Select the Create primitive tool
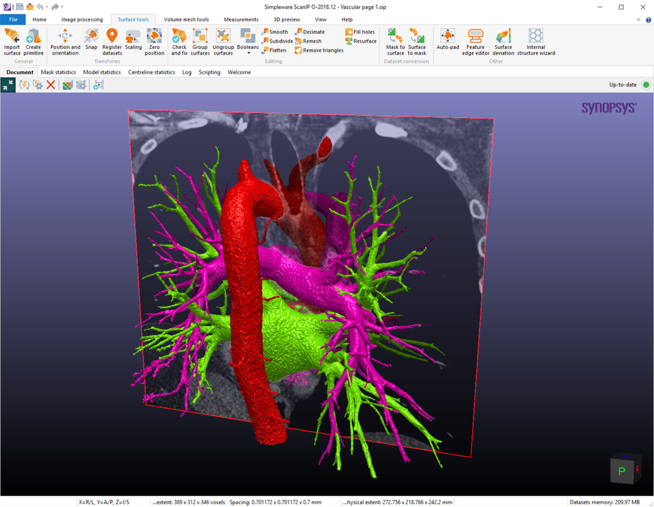Viewport: 654px width, 507px height. tap(33, 41)
